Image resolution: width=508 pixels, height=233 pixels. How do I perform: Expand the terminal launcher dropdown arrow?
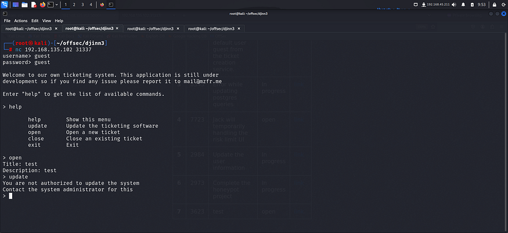[57, 5]
